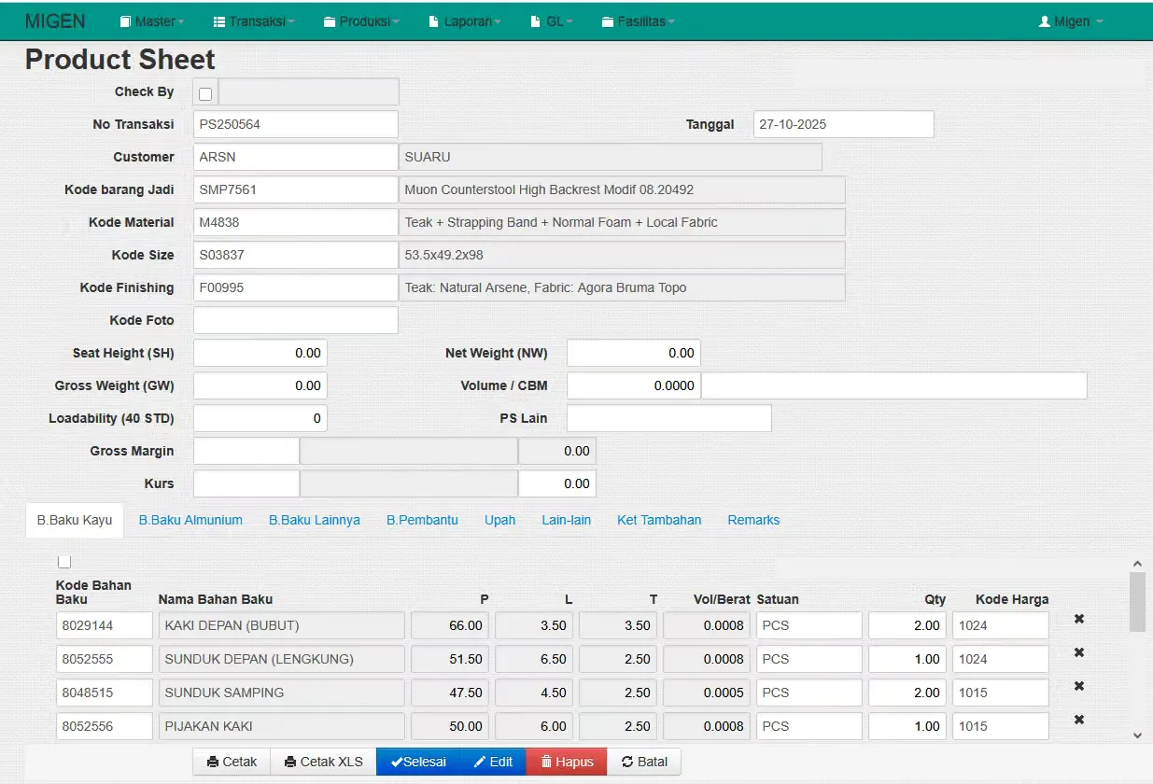Open the GL dropdown menu
1153x784 pixels.
[x=552, y=21]
